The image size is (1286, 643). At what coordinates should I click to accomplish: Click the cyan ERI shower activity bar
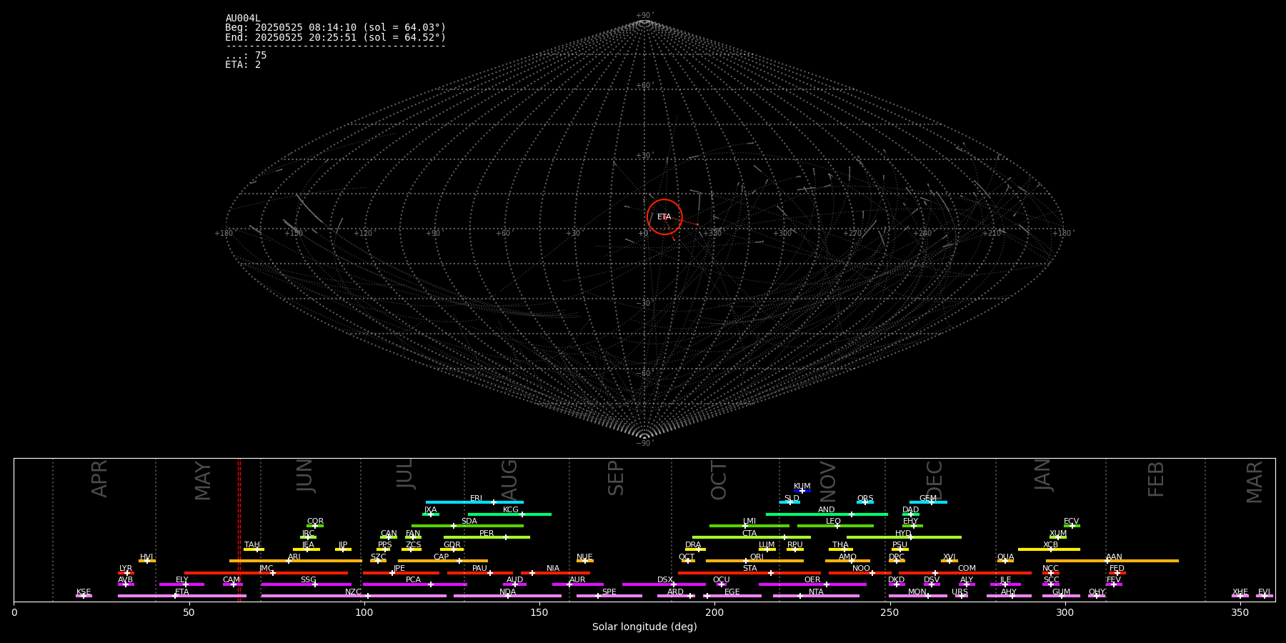474,502
